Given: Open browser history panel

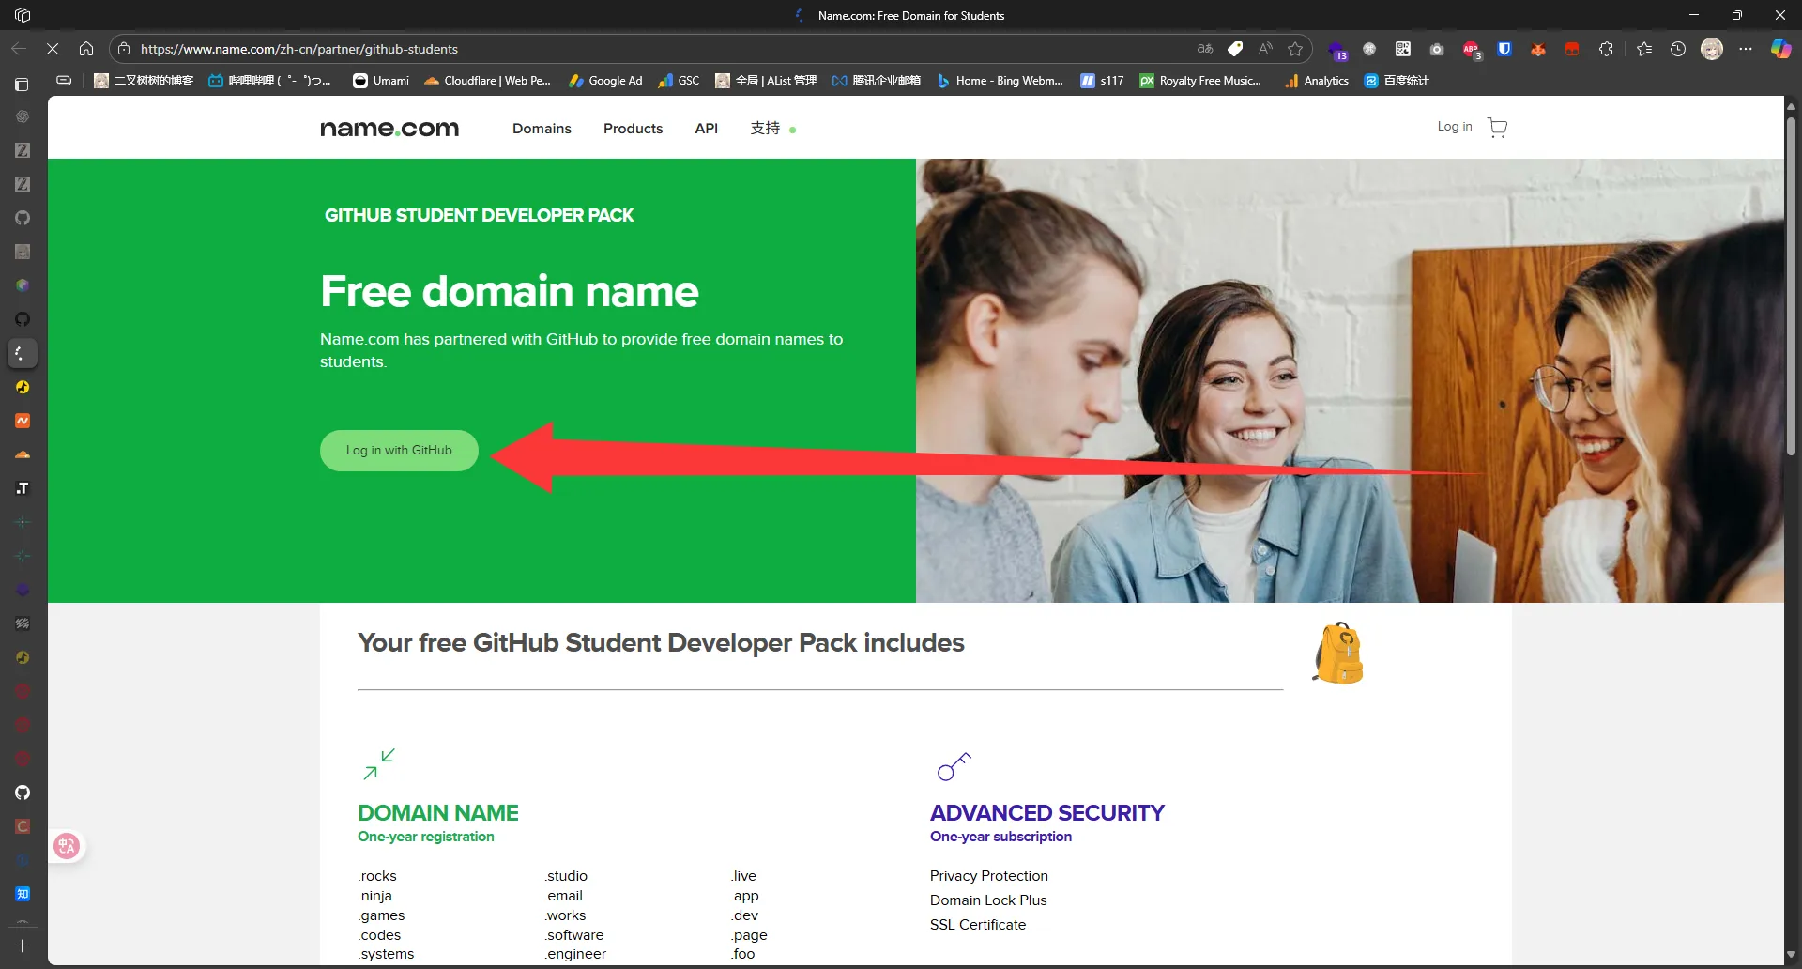Looking at the screenshot, I should 1678,49.
